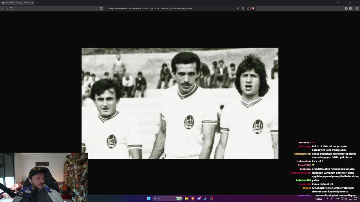
Task: Click chat username enes_cbn
Action: [x=305, y=184]
